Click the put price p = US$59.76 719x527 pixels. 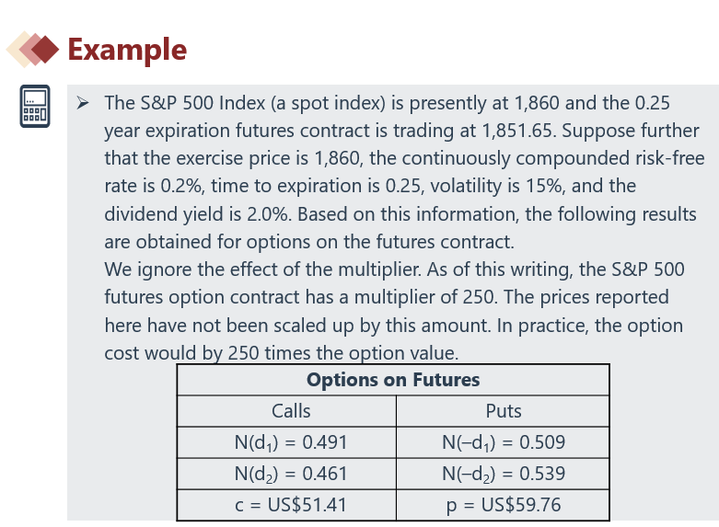coord(504,505)
